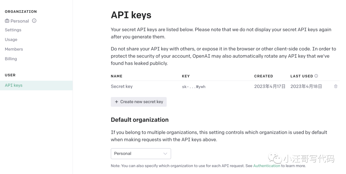
Task: Click the Personal organization name in sidebar
Action: (x=20, y=21)
